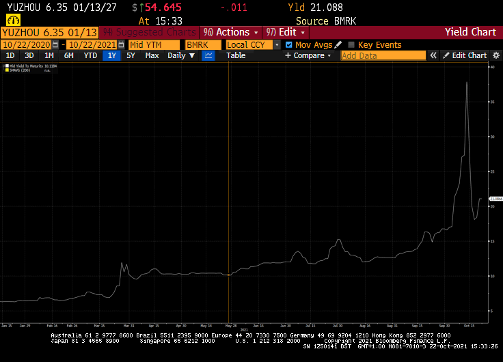Click the Source BMRK text
The width and height of the screenshot is (503, 362).
pos(326,21)
